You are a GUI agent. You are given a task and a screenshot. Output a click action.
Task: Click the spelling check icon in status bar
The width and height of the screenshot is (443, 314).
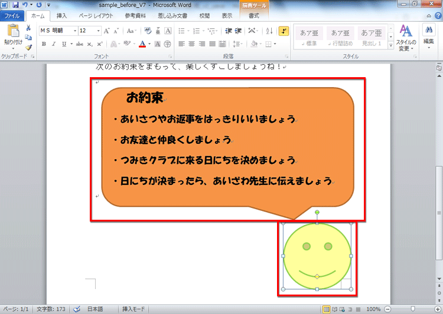click(x=77, y=309)
